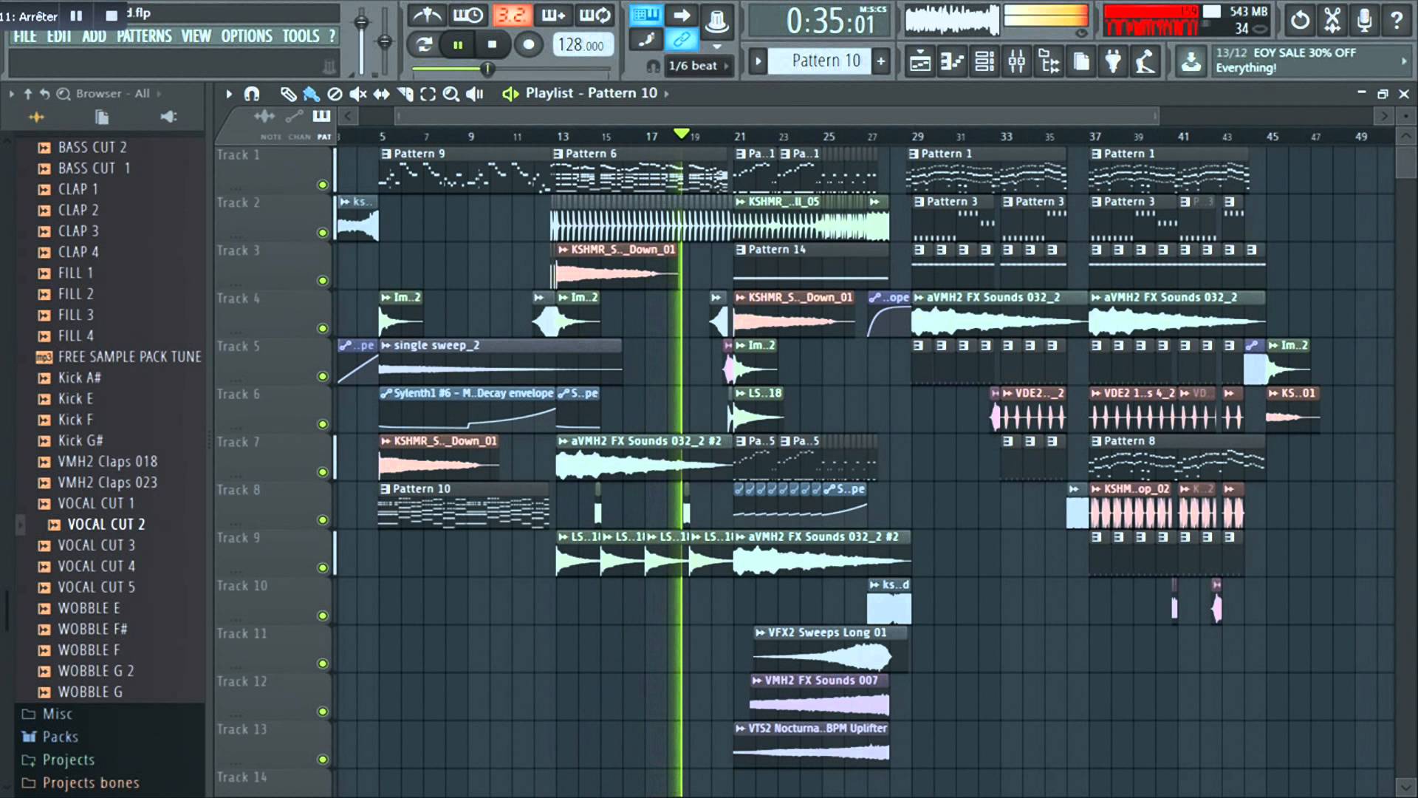
Task: Select VOCAL CUT 3 in browser
Action: [x=96, y=545]
